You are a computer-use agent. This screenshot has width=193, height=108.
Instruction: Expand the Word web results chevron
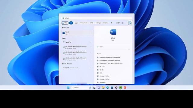pos(91,68)
